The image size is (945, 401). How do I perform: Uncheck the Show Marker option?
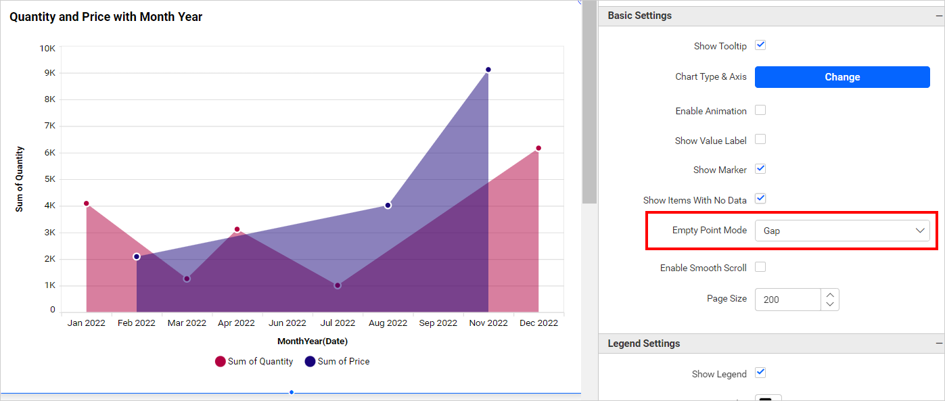tap(760, 169)
